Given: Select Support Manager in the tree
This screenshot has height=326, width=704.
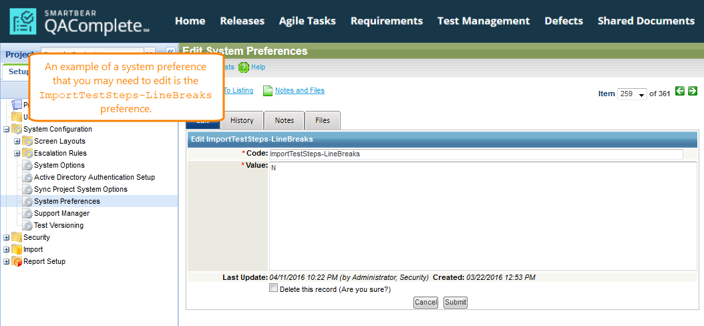Looking at the screenshot, I should tap(61, 214).
